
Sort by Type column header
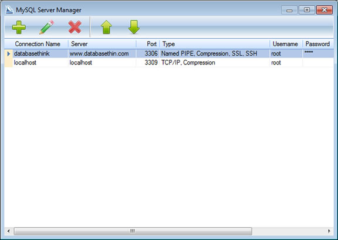(215, 44)
